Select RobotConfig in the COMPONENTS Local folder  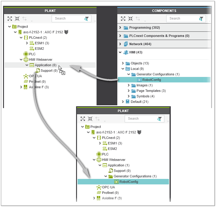click(152, 80)
